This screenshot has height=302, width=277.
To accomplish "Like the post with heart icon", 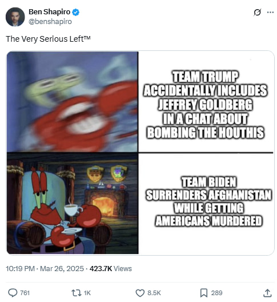I will 140,293.
